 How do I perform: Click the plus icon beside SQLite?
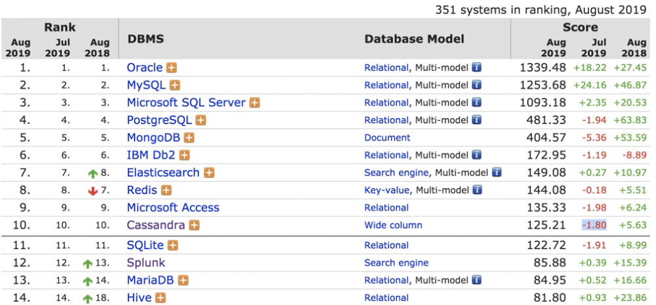(173, 245)
